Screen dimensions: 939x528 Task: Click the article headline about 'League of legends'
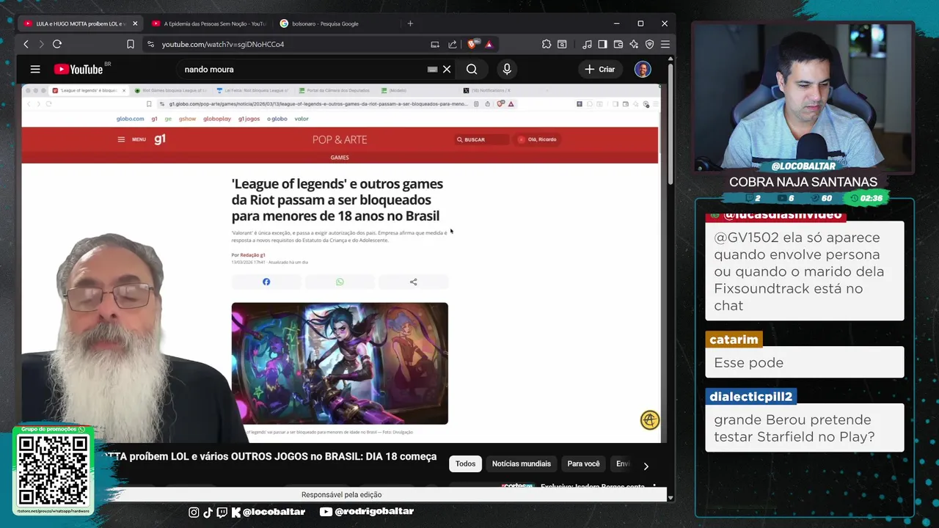click(x=337, y=199)
